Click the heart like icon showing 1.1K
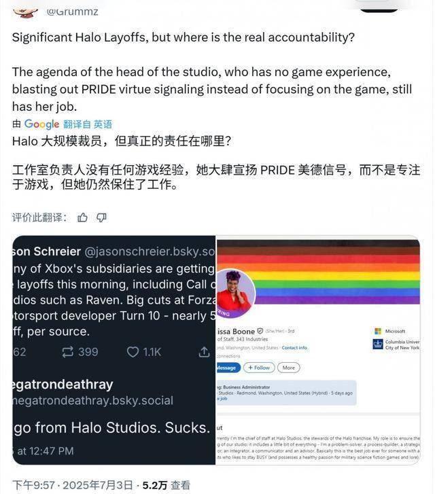This screenshot has height=494, width=435. [133, 352]
